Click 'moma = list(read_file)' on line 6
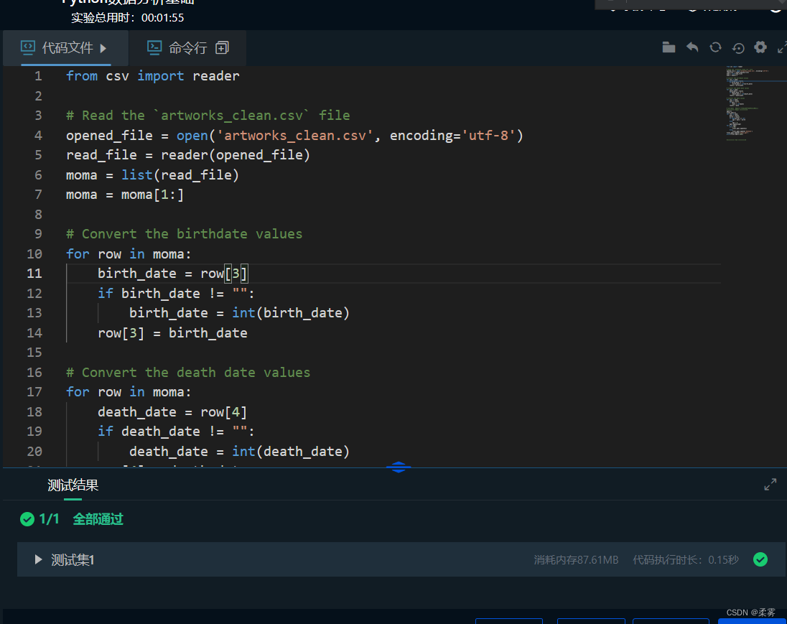The height and width of the screenshot is (624, 787). click(x=152, y=175)
